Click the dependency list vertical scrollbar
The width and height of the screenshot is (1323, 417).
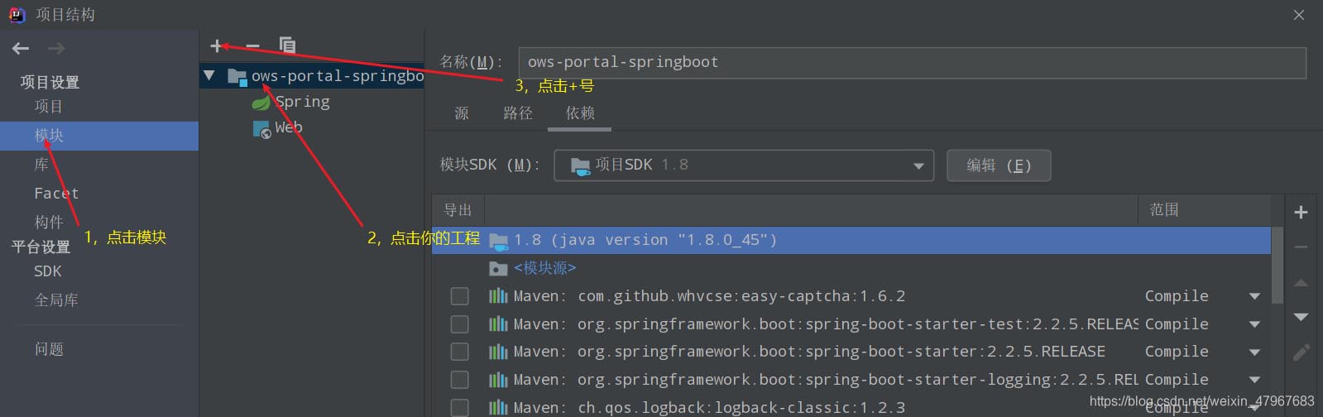click(x=1277, y=265)
